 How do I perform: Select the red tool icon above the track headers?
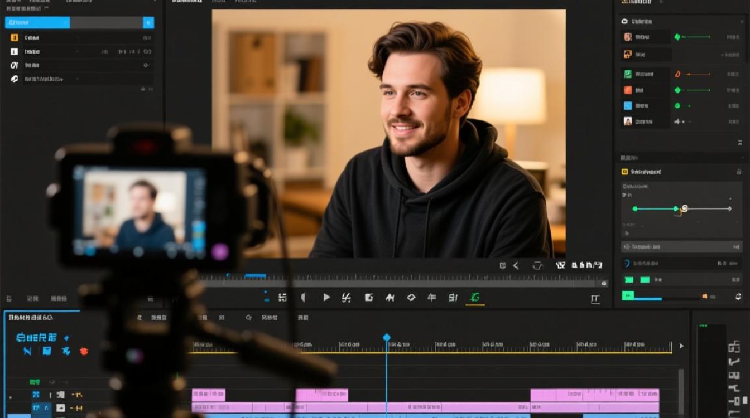(84, 351)
